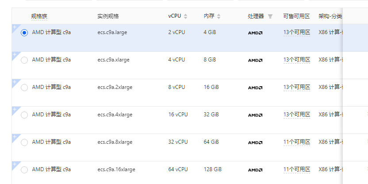This screenshot has height=184, width=368.
Task: Select the ecs.c9a.xlarge radio button
Action: (x=24, y=60)
